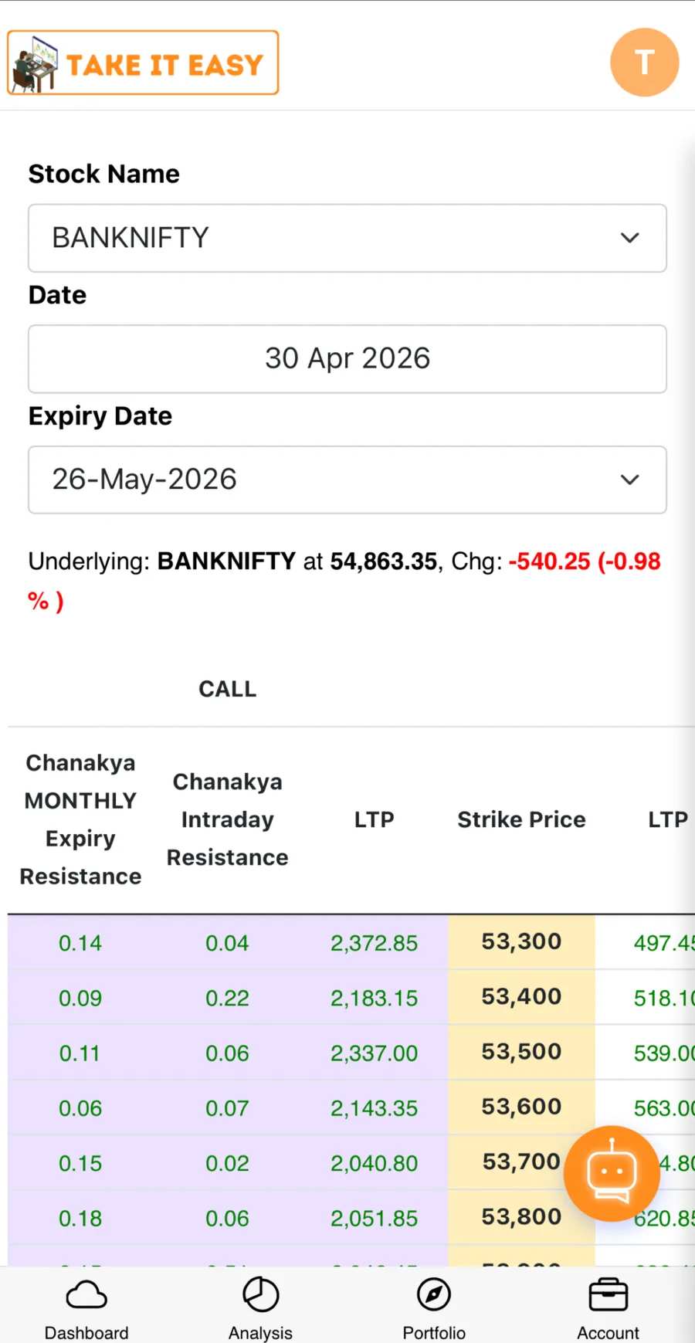Screen dimensions: 695x1343
Task: Click monthly resistance value 0.18
Action: pyautogui.click(x=80, y=1218)
